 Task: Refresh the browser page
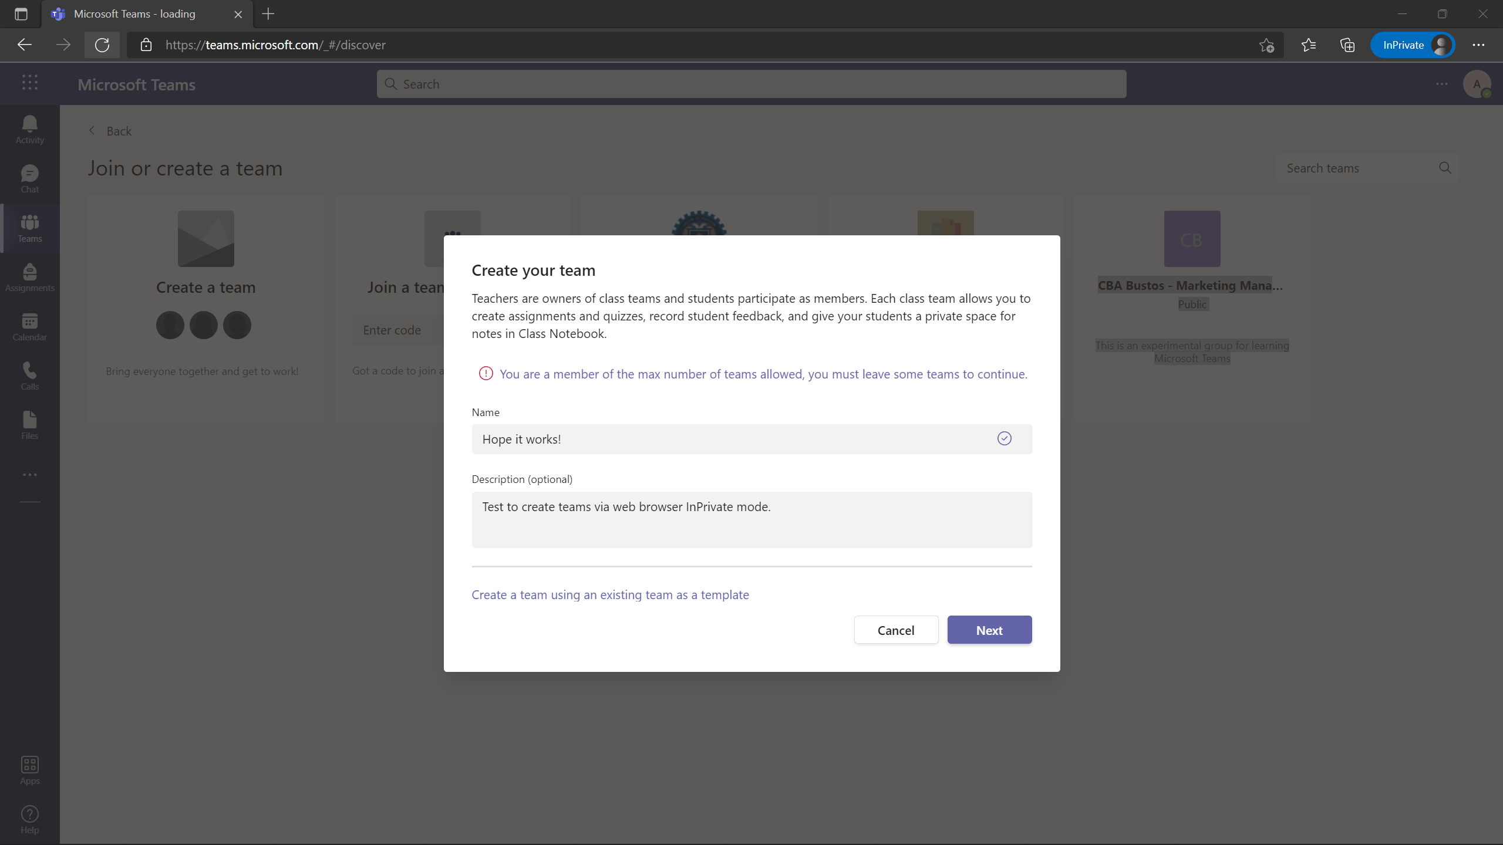102,45
